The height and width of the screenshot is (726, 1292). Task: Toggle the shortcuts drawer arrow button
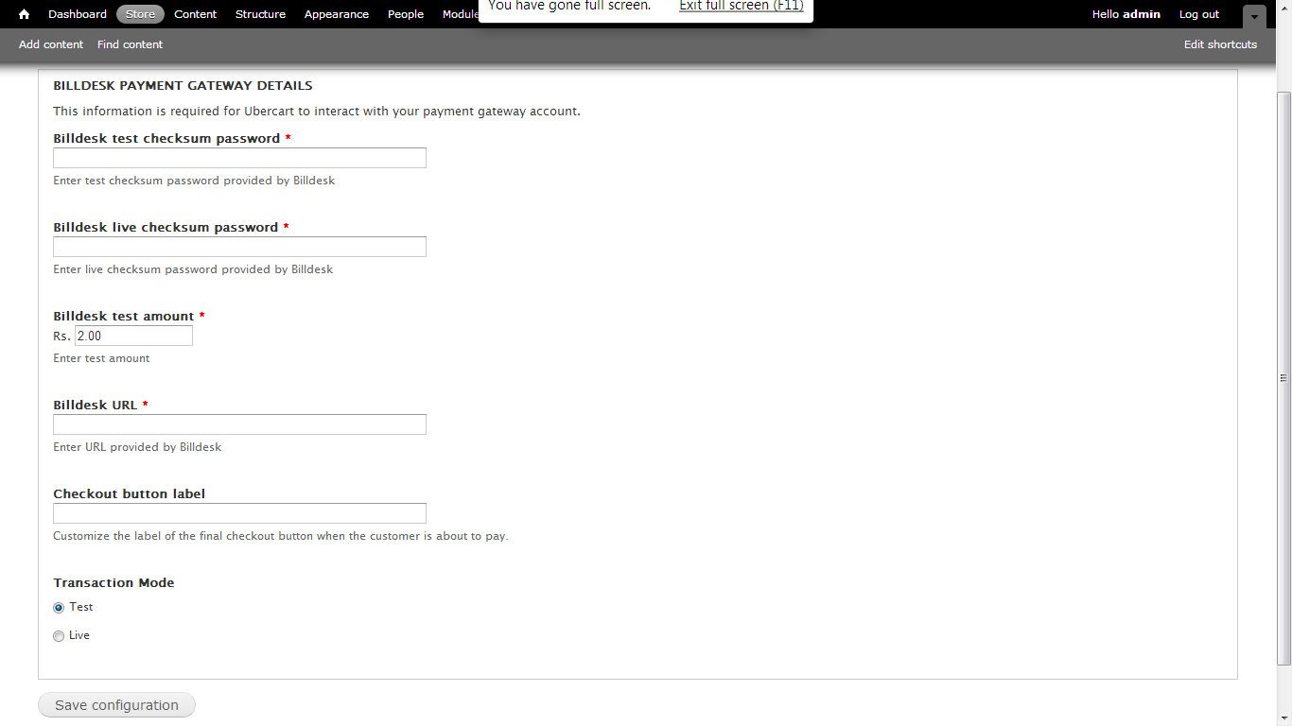[1254, 16]
